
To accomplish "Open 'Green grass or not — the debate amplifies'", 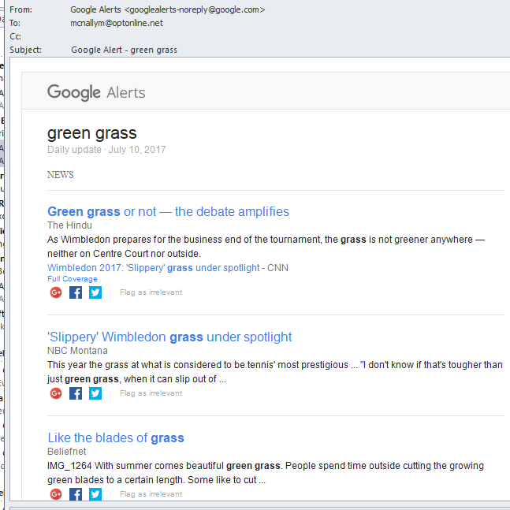I will (168, 212).
